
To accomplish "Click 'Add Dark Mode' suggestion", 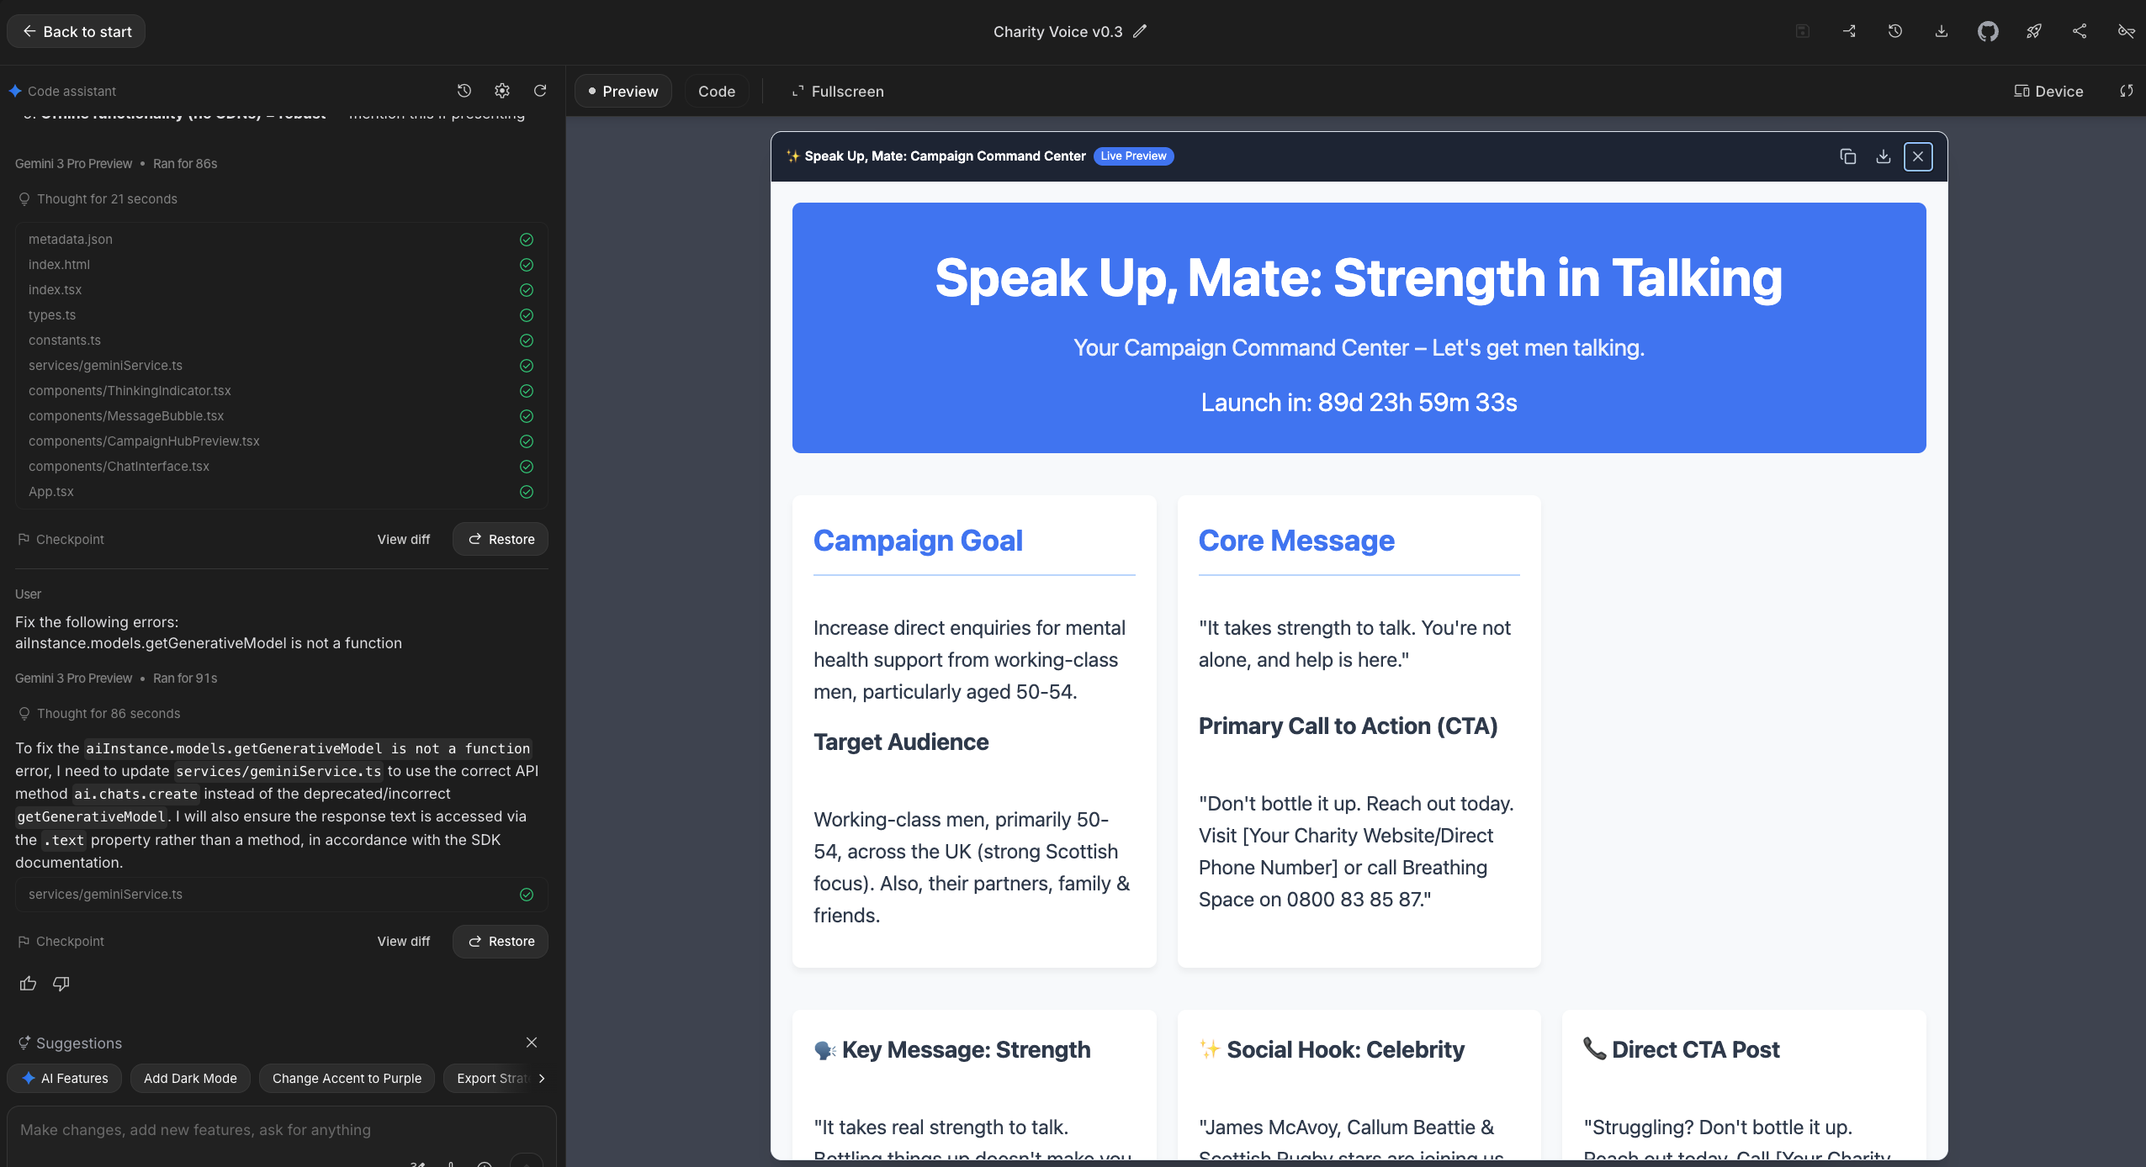I will pos(190,1078).
